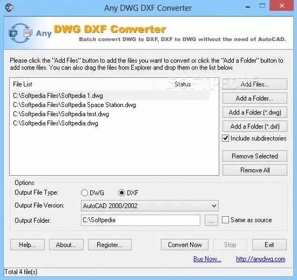Screen dimensions: 297x280
Task: Open http://anydwg.com link
Action: click(261, 259)
